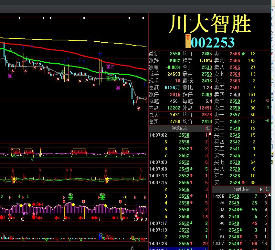Click the 内盘 value 12202
The width and height of the screenshot is (275, 250).
pos(174,108)
